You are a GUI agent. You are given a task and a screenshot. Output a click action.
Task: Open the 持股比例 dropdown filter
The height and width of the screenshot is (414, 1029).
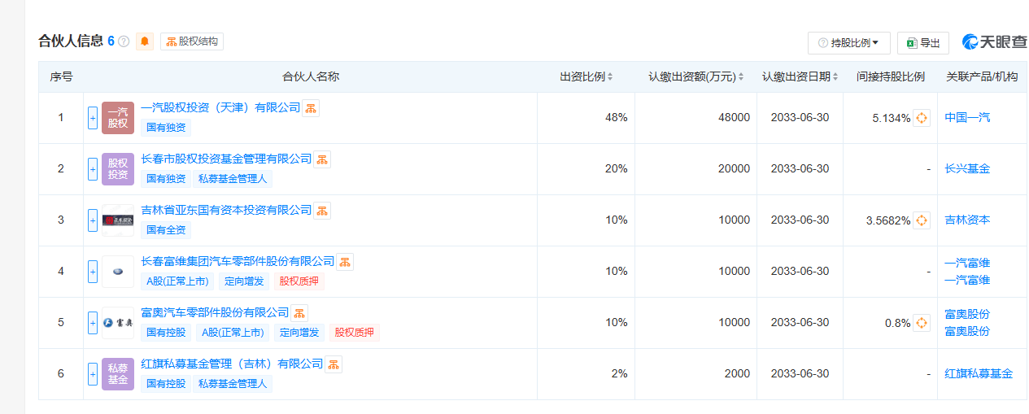(x=849, y=43)
